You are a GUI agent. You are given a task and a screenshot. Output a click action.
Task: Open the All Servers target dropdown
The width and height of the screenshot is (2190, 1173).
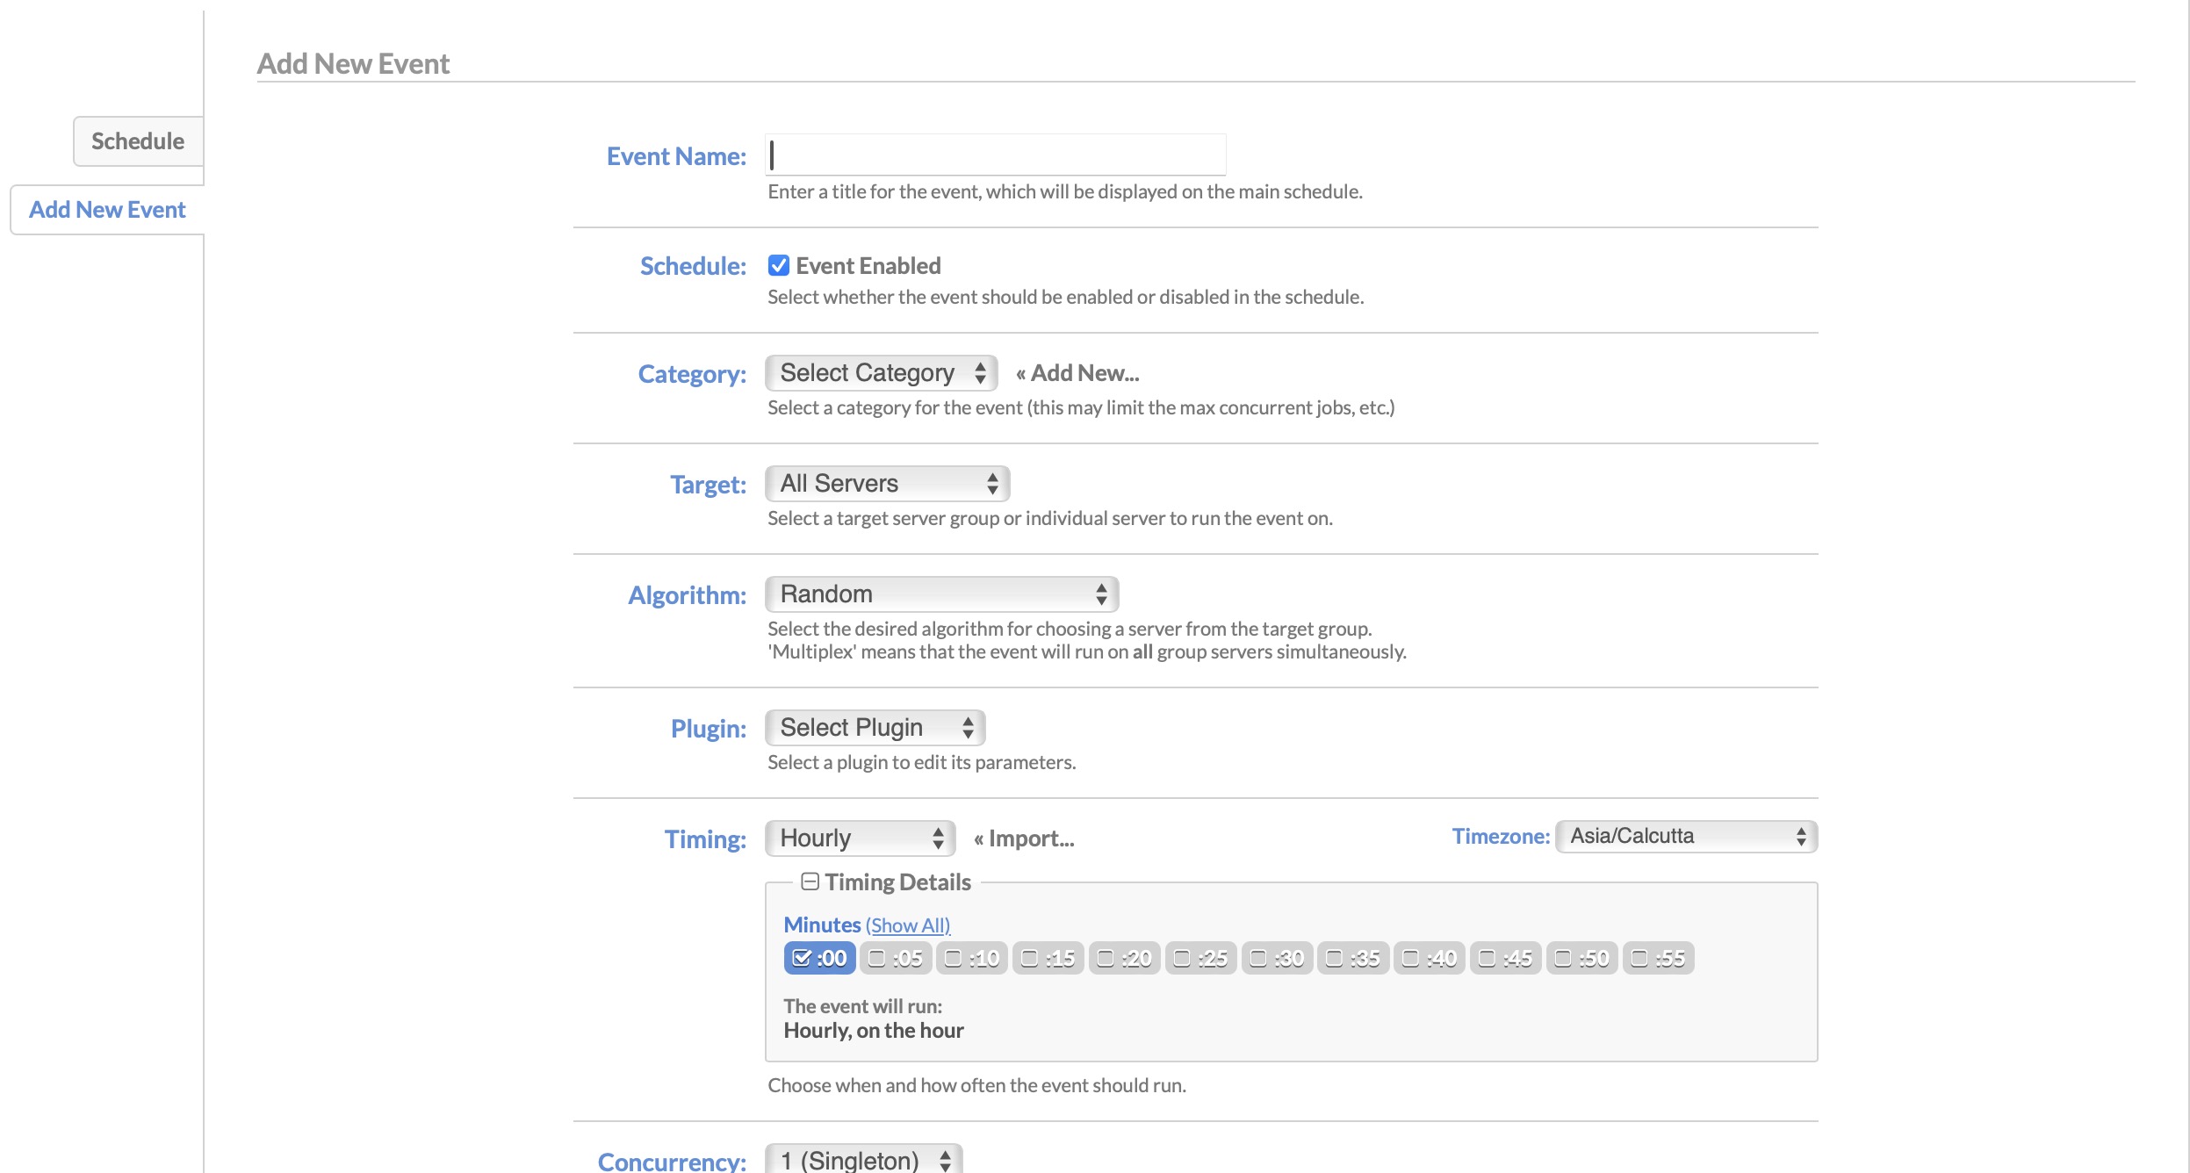click(887, 484)
